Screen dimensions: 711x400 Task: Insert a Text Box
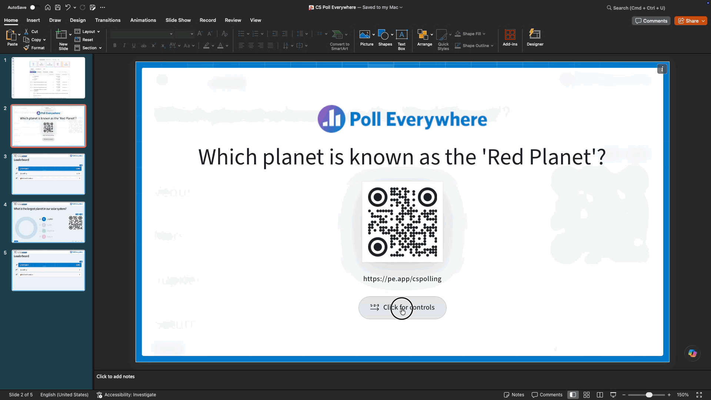tap(402, 40)
